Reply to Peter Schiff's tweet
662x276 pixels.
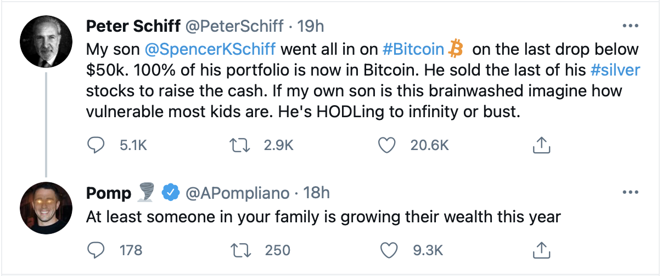point(96,145)
